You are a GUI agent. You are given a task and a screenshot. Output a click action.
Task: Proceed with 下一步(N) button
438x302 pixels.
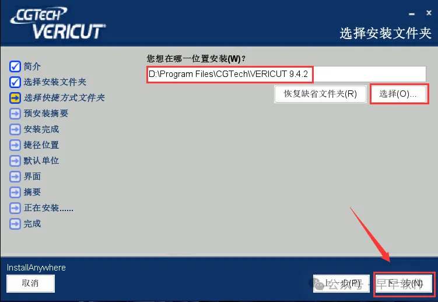tap(404, 283)
